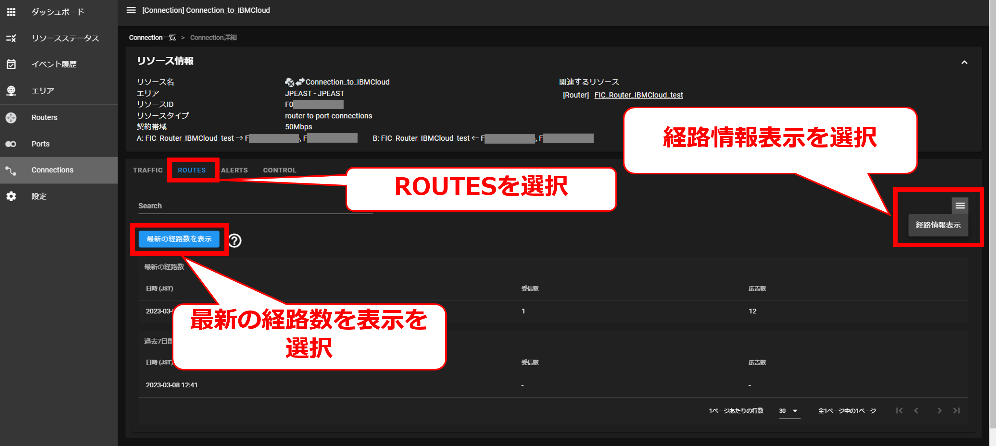Open Routers via its sidebar icon

[x=11, y=117]
